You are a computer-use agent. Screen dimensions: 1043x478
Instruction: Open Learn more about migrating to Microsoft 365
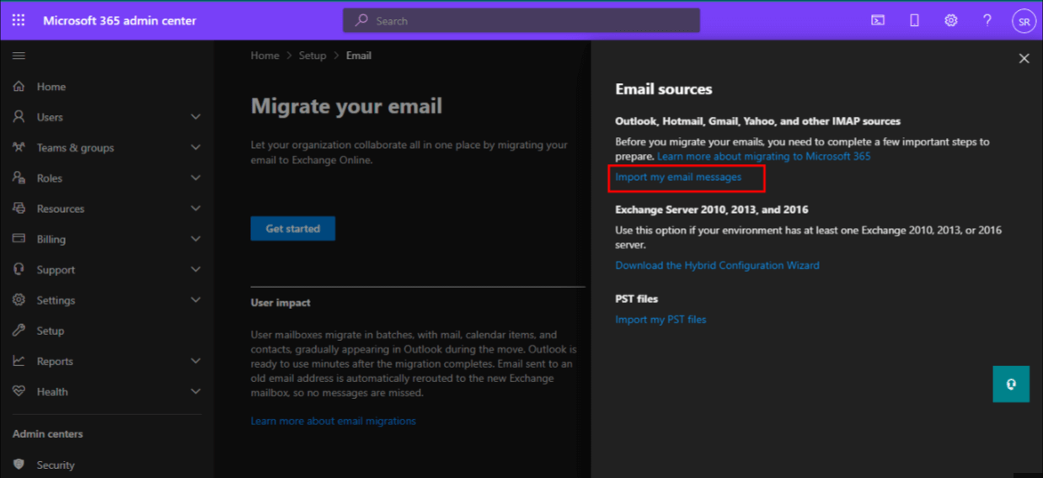pos(764,157)
